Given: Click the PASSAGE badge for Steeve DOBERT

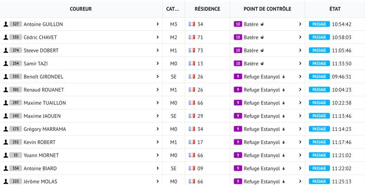Looking at the screenshot, I should [319, 50].
